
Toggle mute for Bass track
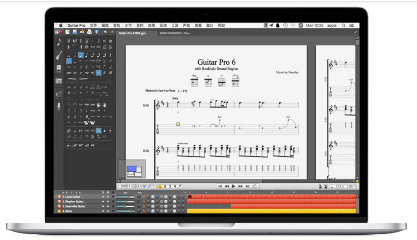pos(108,211)
